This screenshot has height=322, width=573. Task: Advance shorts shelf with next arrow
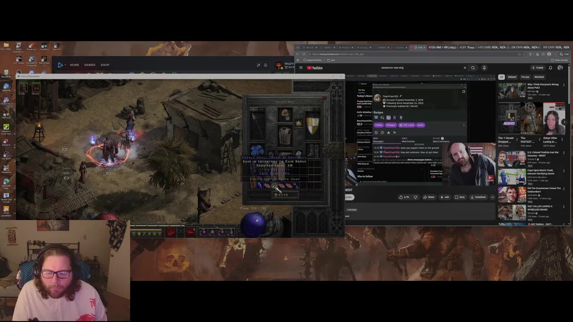click(564, 122)
